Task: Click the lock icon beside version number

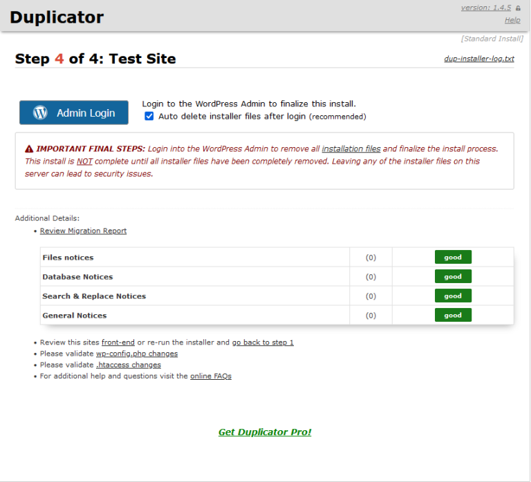Action: coord(518,8)
